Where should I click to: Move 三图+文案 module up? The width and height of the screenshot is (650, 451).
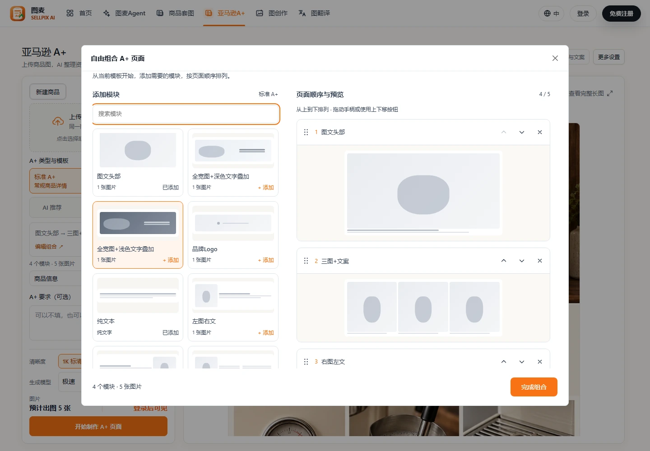(504, 261)
